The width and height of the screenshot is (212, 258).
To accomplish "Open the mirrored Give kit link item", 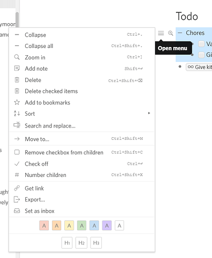I will point(199,67).
